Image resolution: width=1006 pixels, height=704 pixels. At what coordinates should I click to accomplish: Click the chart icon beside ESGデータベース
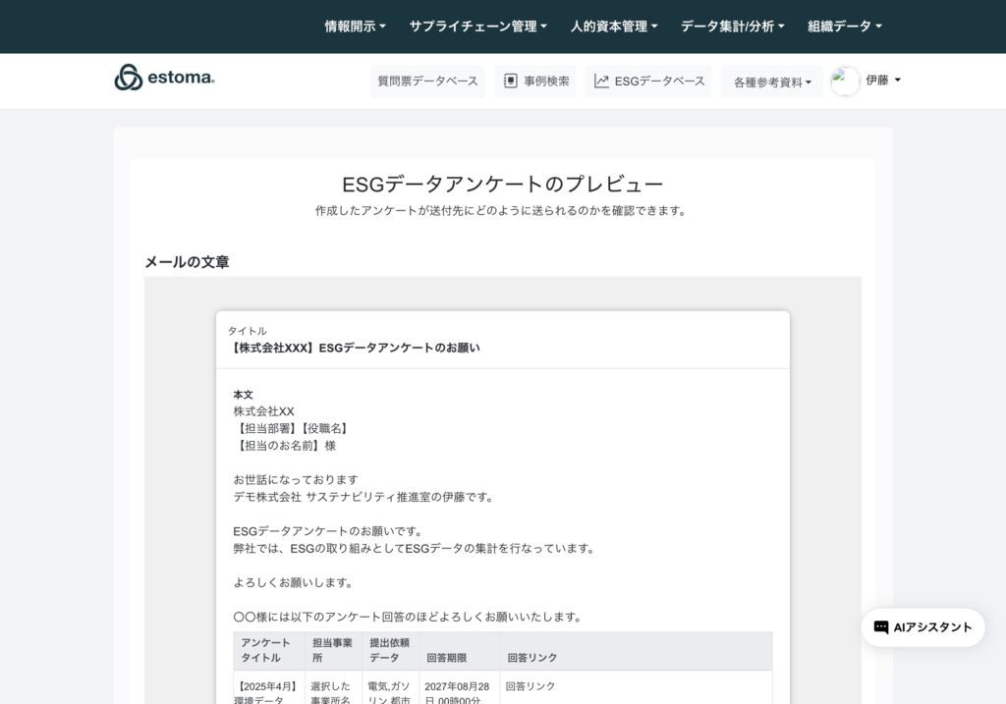pyautogui.click(x=601, y=81)
